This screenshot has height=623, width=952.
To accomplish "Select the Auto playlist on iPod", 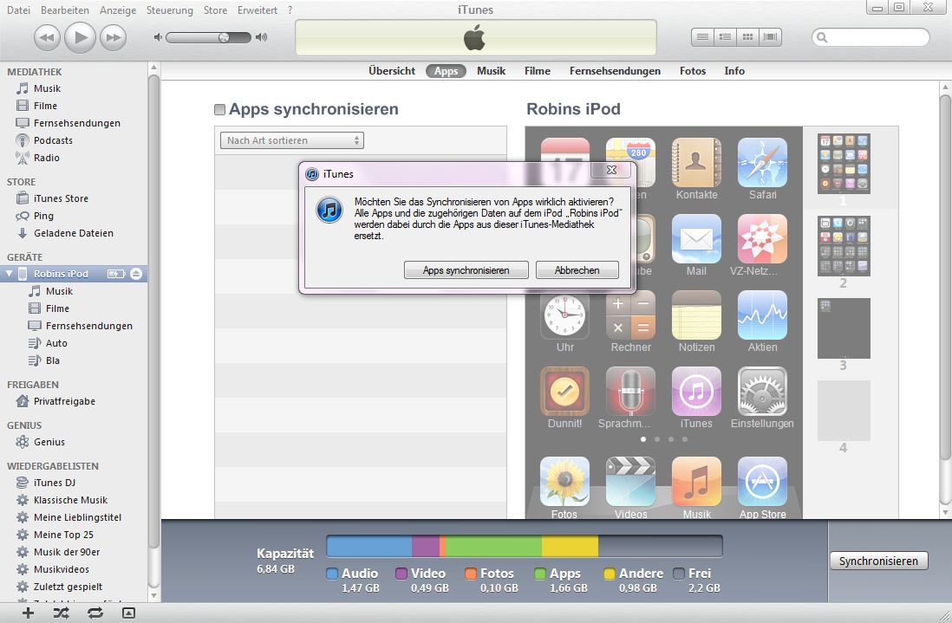I will 56,343.
